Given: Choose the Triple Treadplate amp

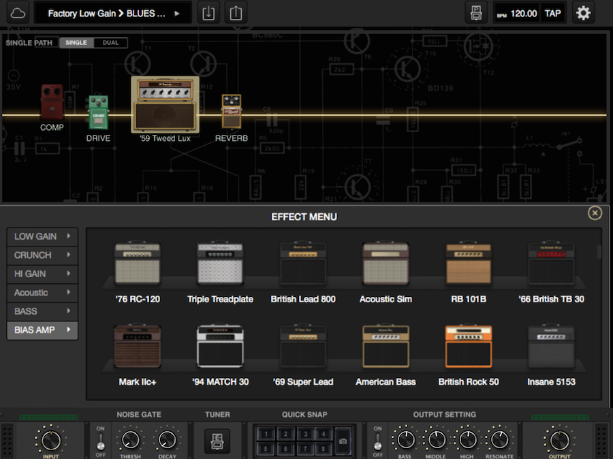Looking at the screenshot, I should coord(220,263).
